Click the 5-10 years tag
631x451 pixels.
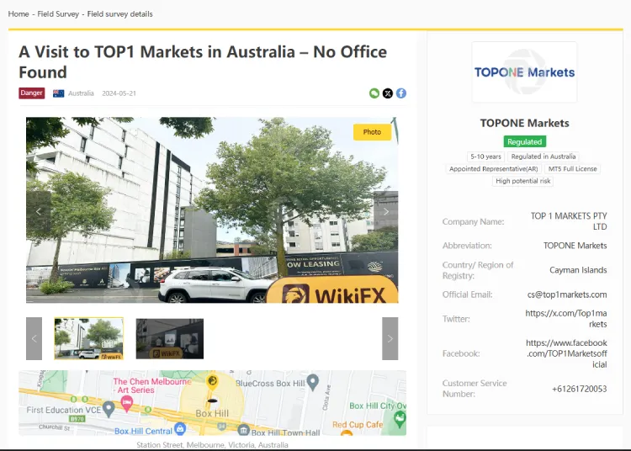[x=485, y=157]
